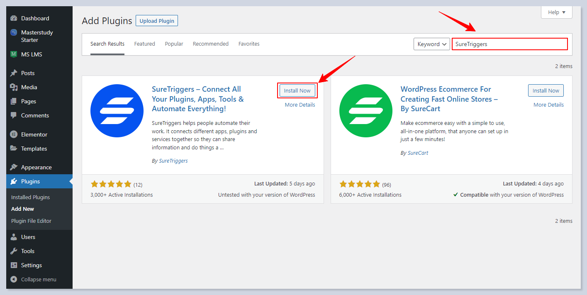The width and height of the screenshot is (587, 295).
Task: Click the Settings icon in sidebar
Action: point(14,265)
